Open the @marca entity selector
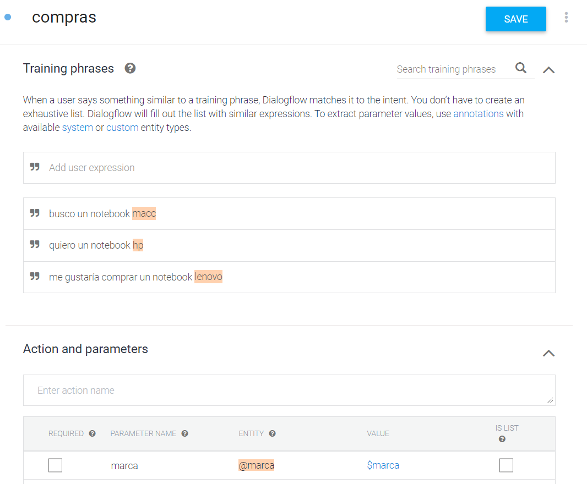The image size is (587, 484). point(257,465)
